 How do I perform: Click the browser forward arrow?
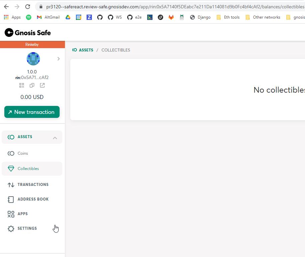click(x=17, y=7)
